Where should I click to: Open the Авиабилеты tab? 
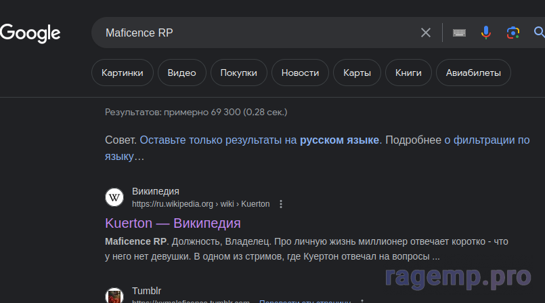pyautogui.click(x=473, y=73)
